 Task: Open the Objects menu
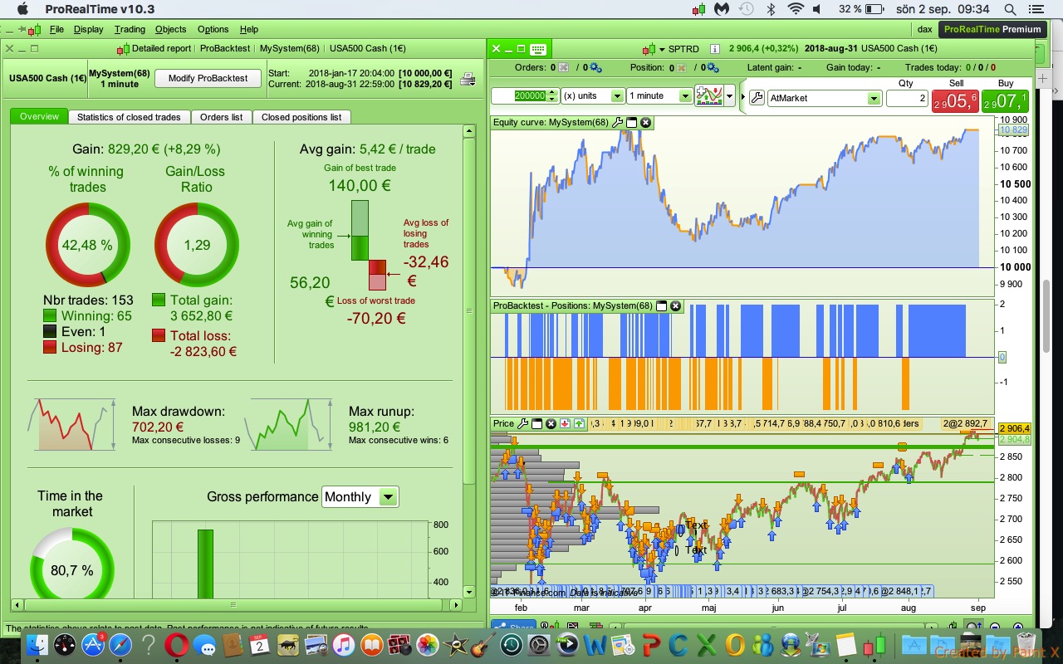171,29
